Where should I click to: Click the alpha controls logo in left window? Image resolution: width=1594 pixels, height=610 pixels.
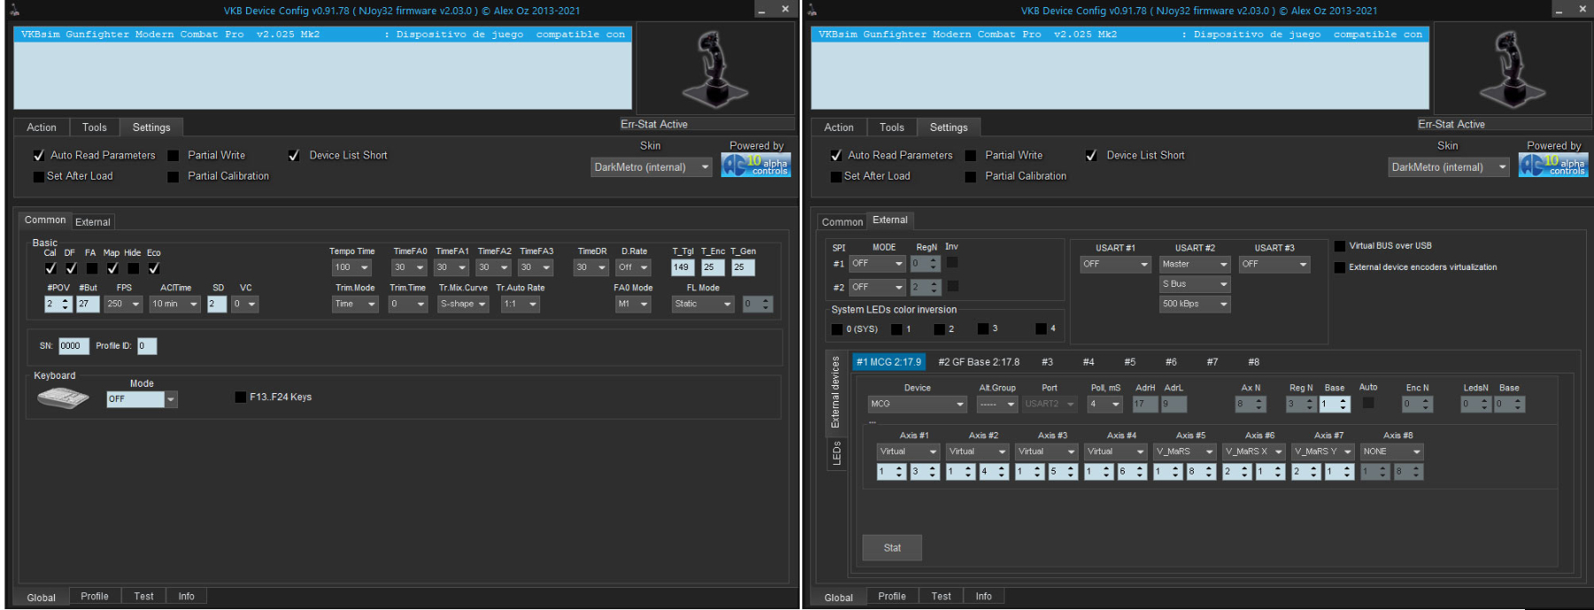[755, 165]
